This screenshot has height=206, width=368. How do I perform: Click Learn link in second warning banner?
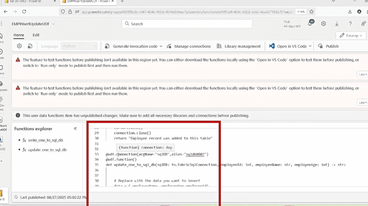coord(363,102)
